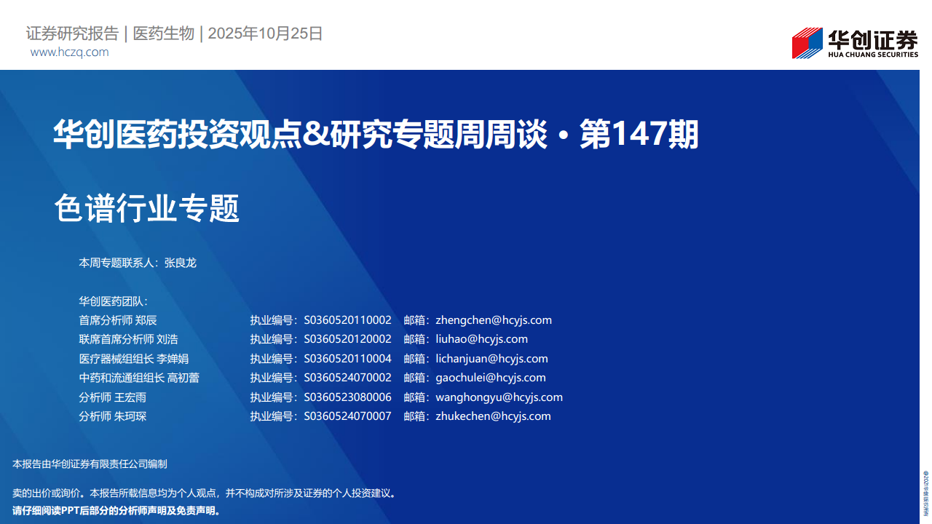This screenshot has width=932, height=524.
Task: Open the gaochulei@hcyjs.com email link
Action: tap(490, 378)
